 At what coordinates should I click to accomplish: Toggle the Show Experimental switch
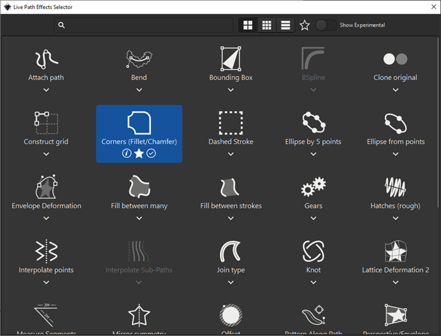click(325, 25)
